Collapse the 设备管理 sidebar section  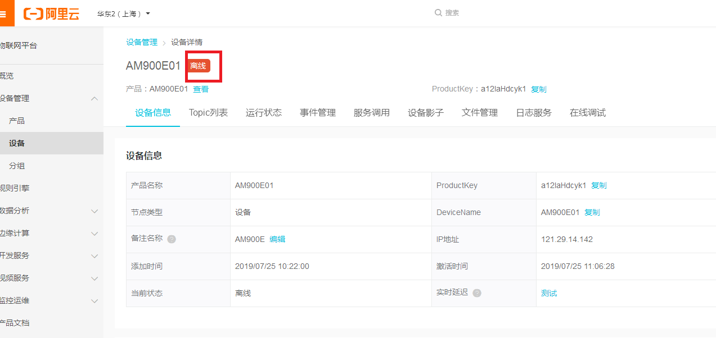click(94, 98)
